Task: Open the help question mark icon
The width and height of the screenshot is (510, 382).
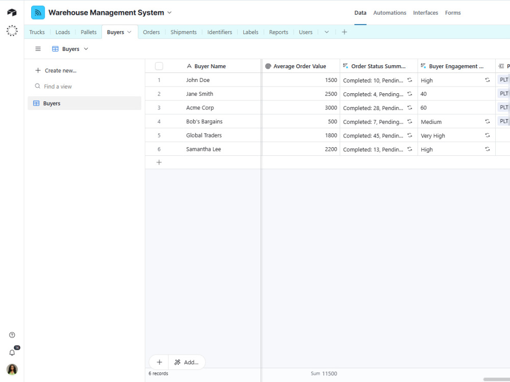Action: [12, 335]
